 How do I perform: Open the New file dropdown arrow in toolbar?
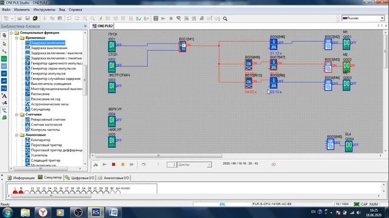tap(12, 19)
